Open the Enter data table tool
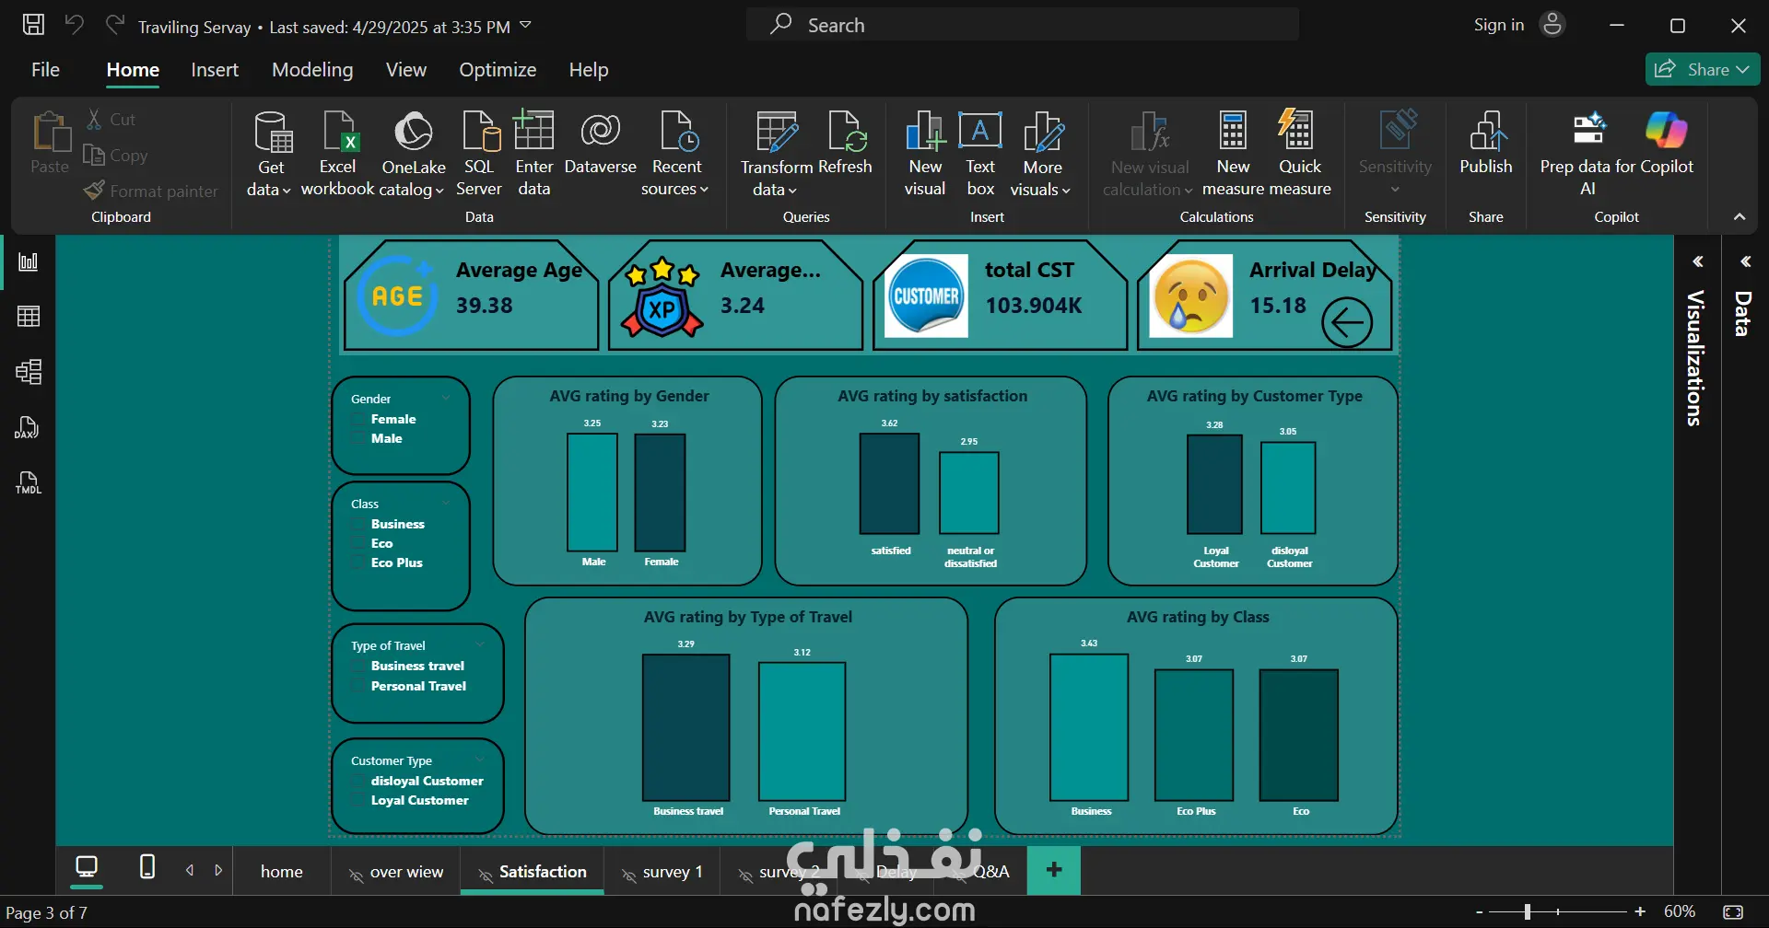 534,154
